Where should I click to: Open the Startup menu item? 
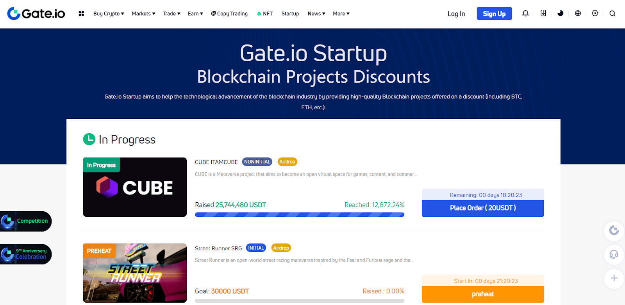coord(290,14)
